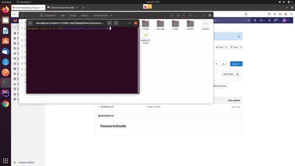Click terminal vertical scrollbar

(x=138, y=60)
